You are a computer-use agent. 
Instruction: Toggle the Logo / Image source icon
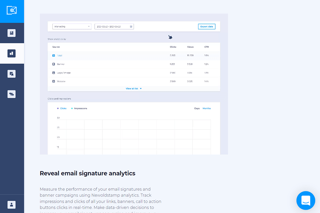(54, 73)
